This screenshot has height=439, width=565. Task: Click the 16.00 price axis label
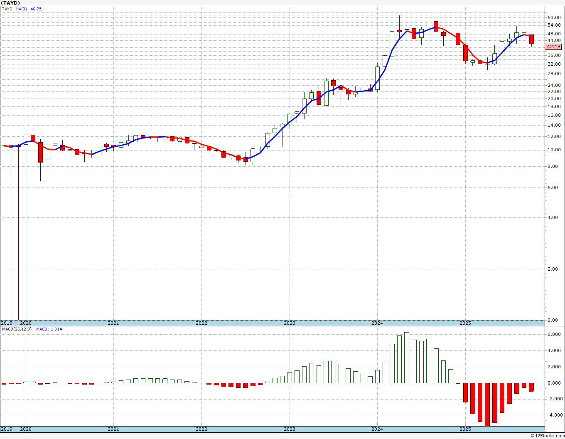pyautogui.click(x=554, y=115)
